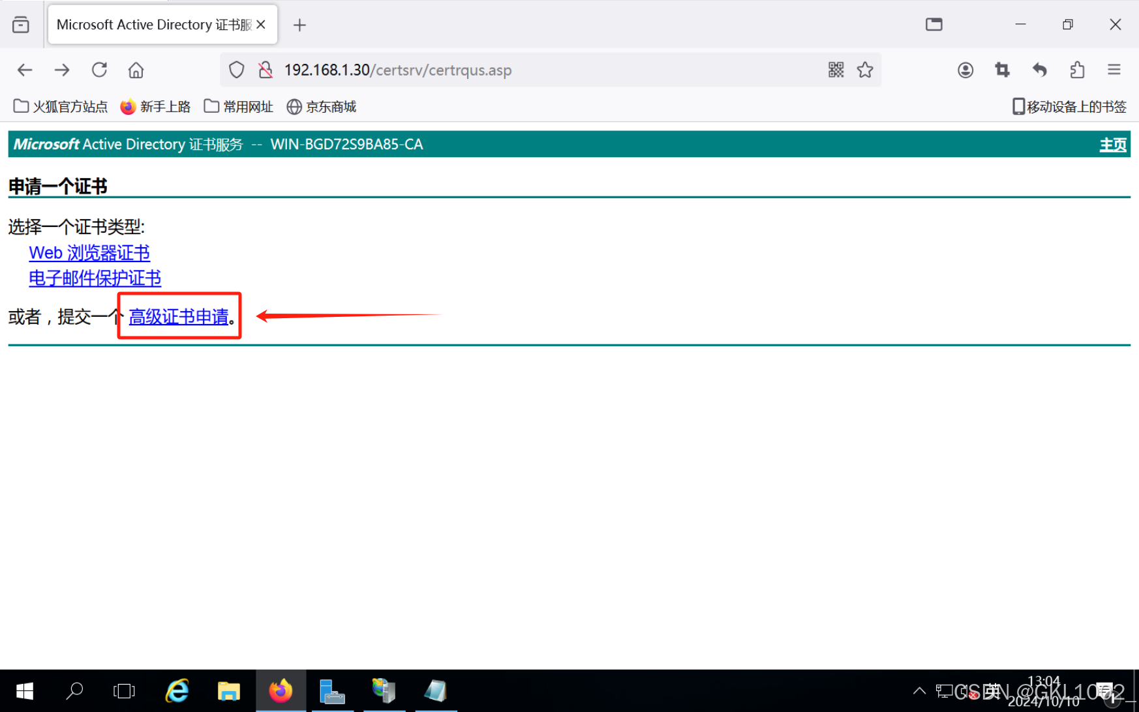Open the 新手上路 bookmark

156,106
